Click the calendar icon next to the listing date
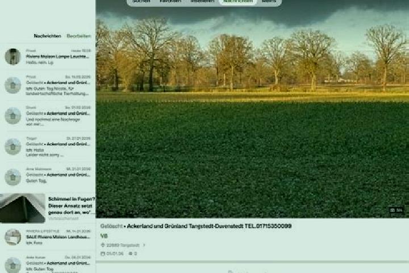The image size is (409, 273). point(103,254)
